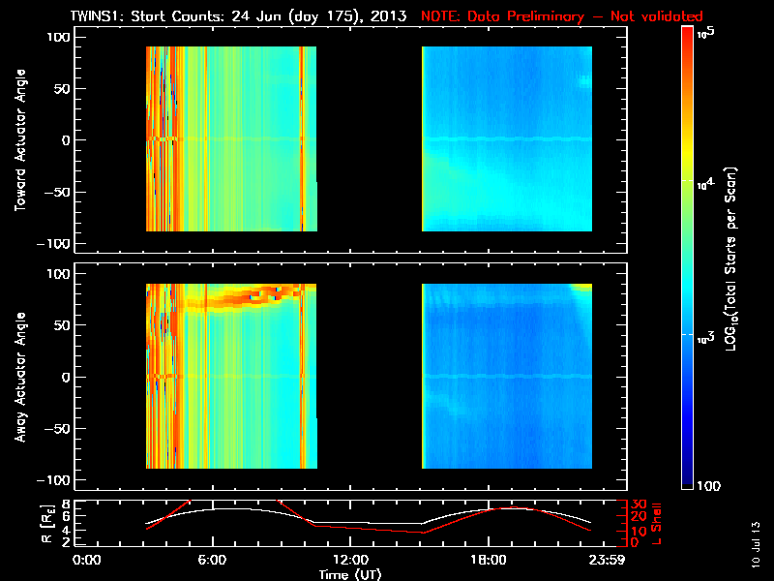Click the red L Shell axis label
This screenshot has width=774, height=581.
[x=657, y=524]
